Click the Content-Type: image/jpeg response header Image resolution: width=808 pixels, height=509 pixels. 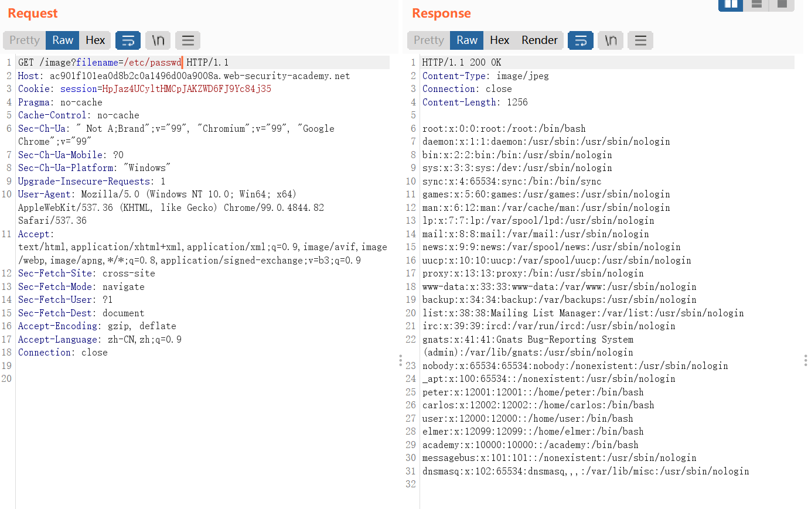pos(486,76)
